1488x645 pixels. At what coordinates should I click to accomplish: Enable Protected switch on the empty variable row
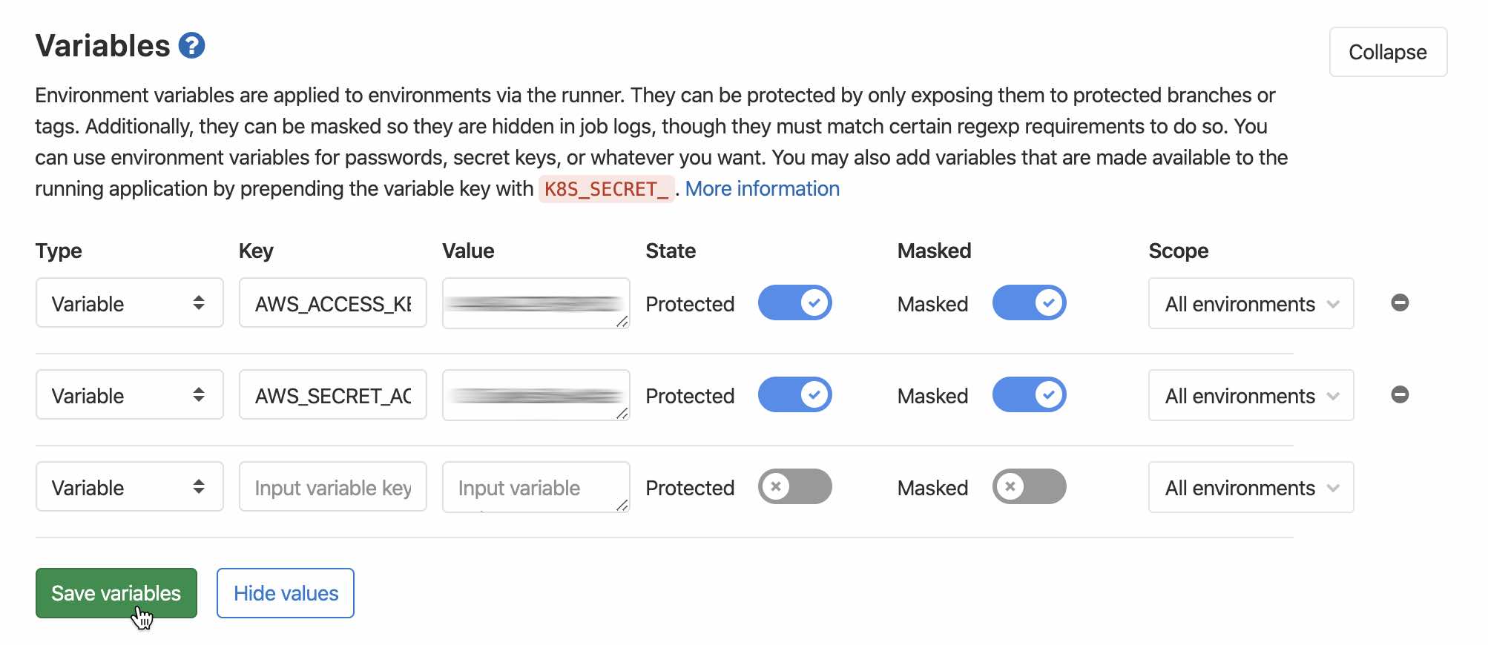pos(794,486)
